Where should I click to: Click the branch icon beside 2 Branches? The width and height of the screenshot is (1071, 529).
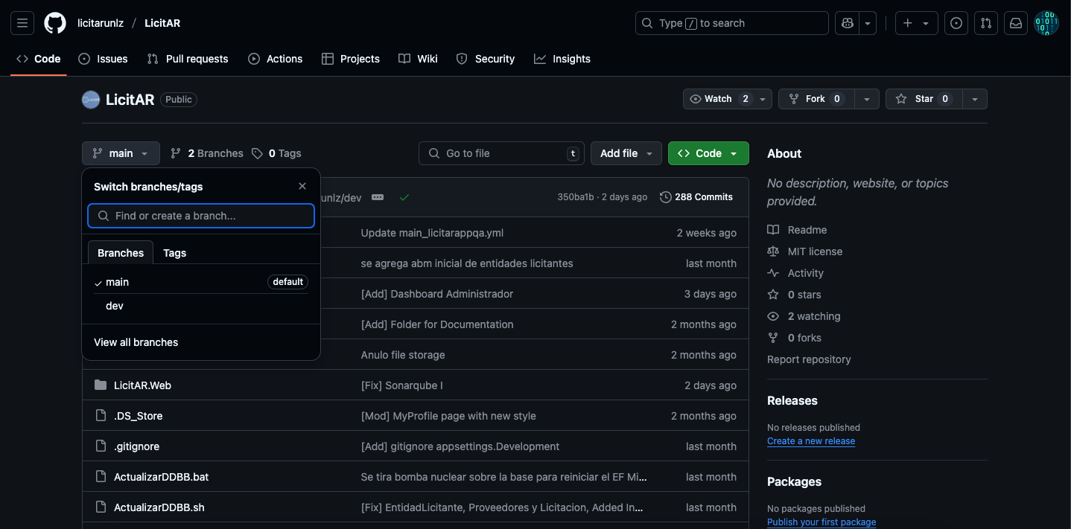tap(176, 153)
